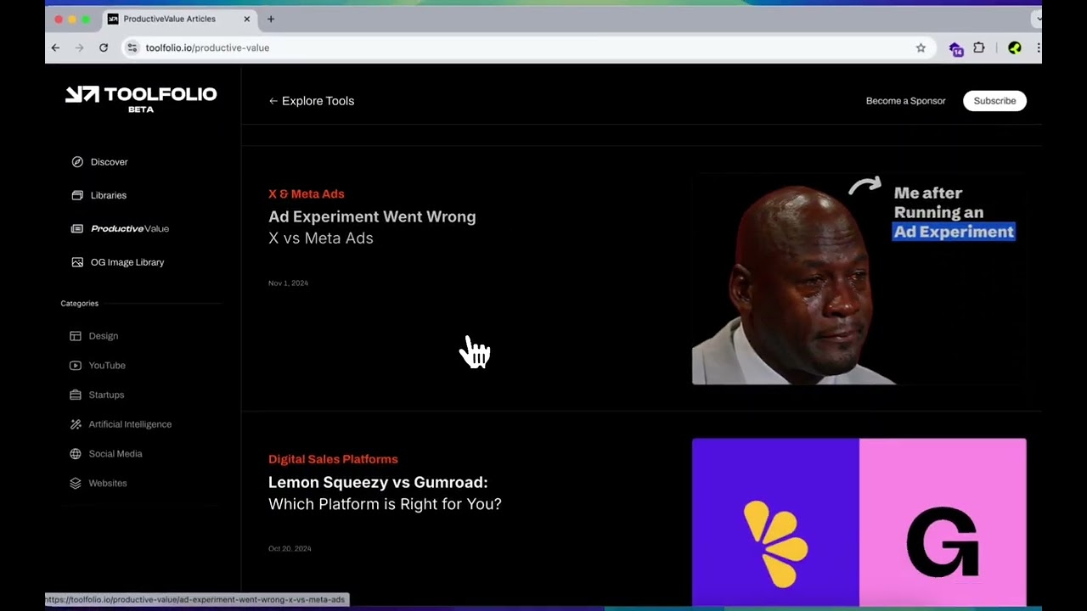
Task: Open the crying meme Ad Experiment thumbnail
Action: pyautogui.click(x=859, y=279)
